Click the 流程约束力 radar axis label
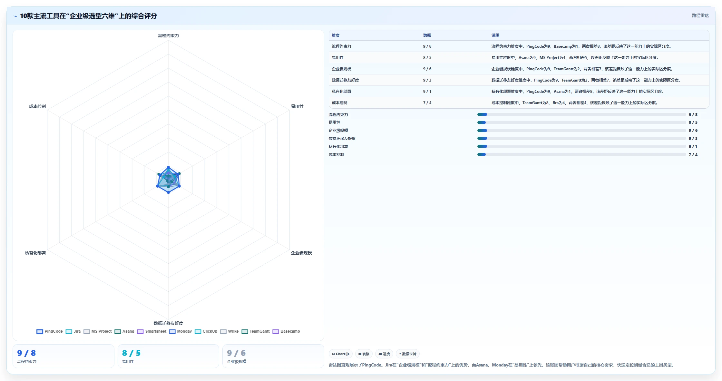Image resolution: width=722 pixels, height=381 pixels. click(x=168, y=36)
